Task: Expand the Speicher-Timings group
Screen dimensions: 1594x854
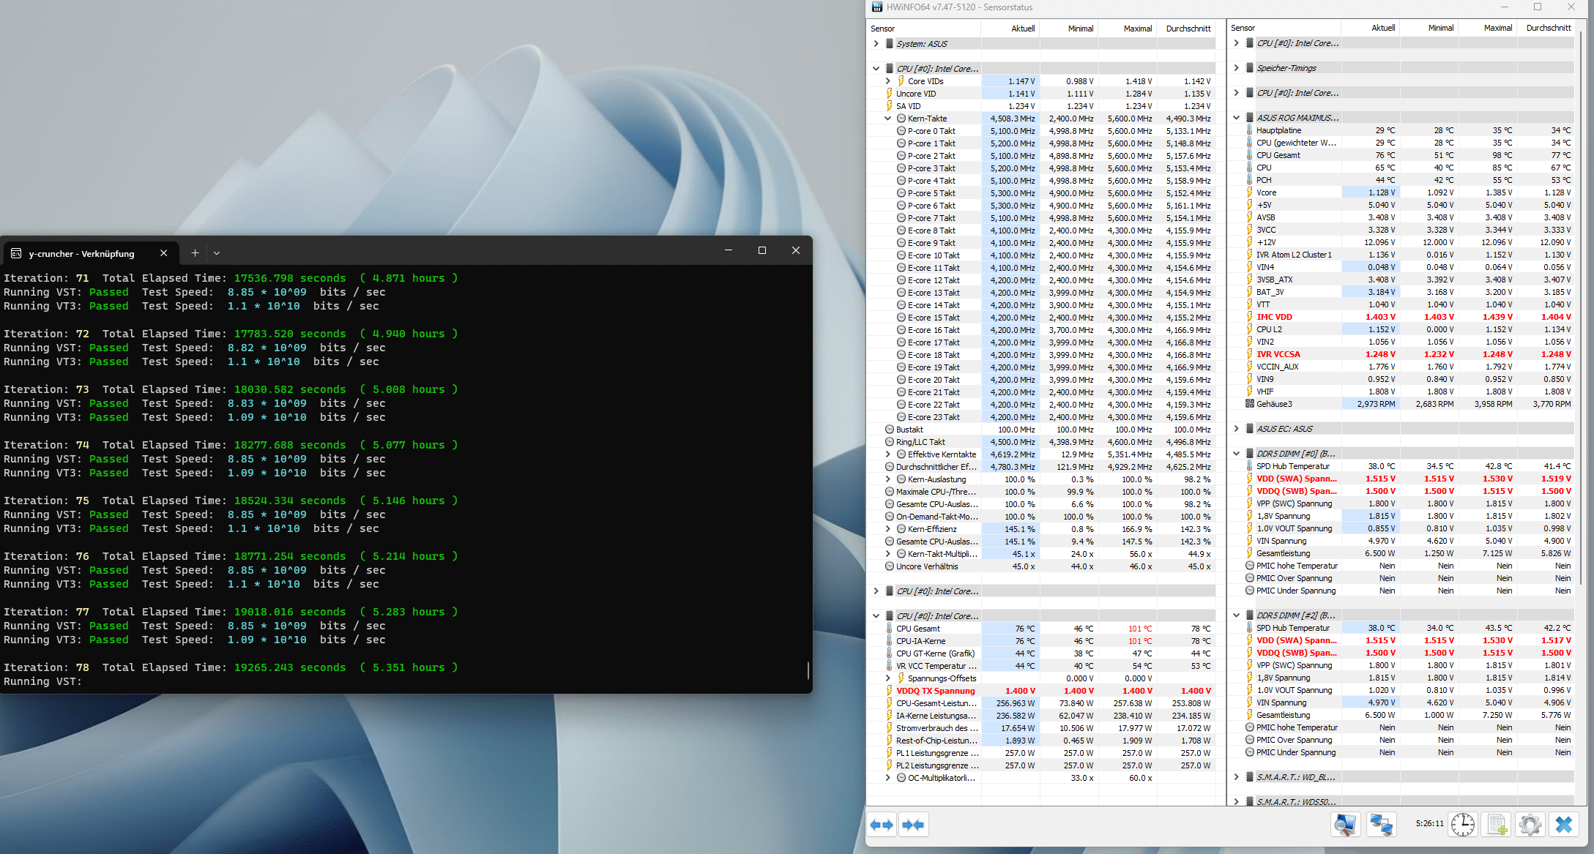Action: (1236, 68)
